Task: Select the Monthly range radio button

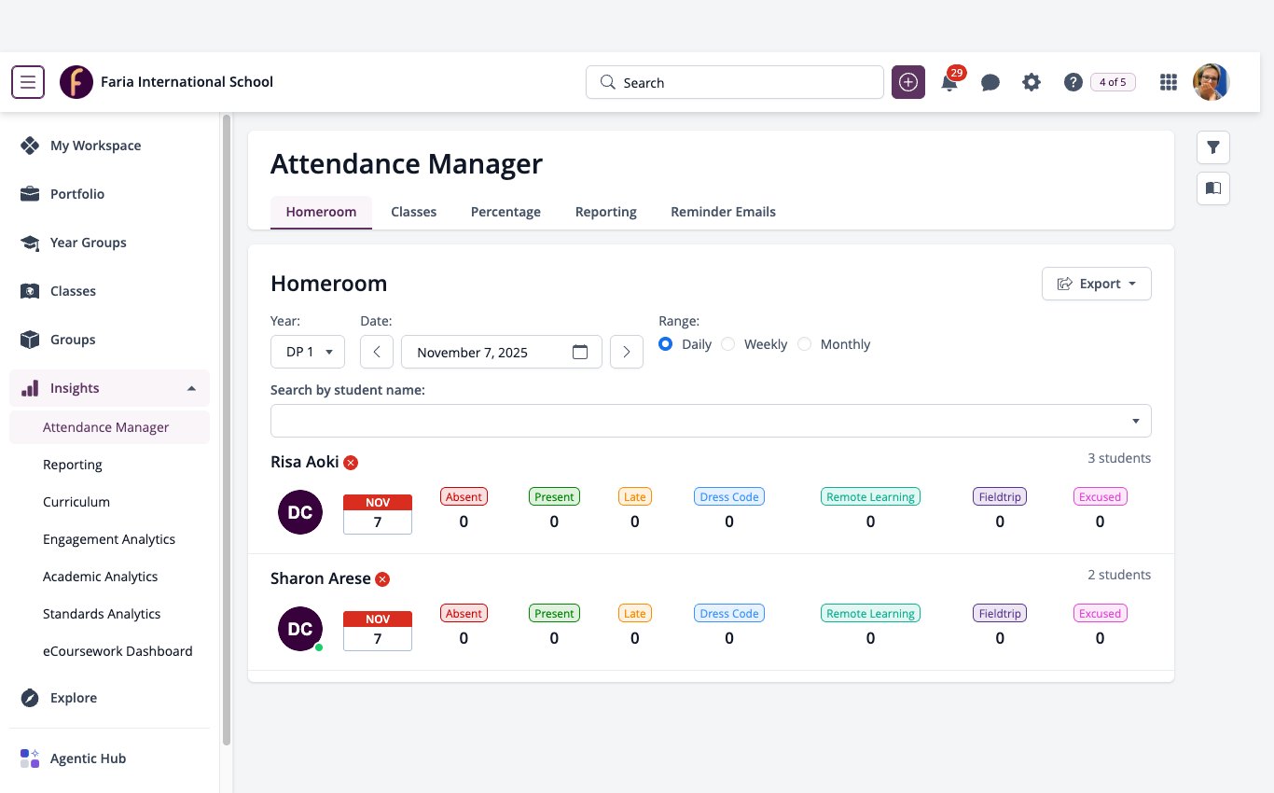Action: (x=804, y=344)
